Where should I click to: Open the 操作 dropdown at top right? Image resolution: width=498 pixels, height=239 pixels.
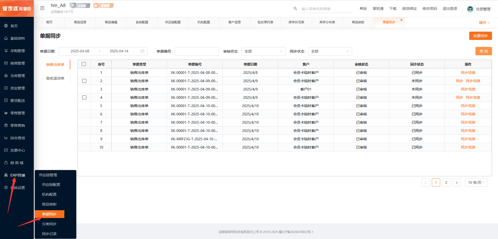click(484, 23)
